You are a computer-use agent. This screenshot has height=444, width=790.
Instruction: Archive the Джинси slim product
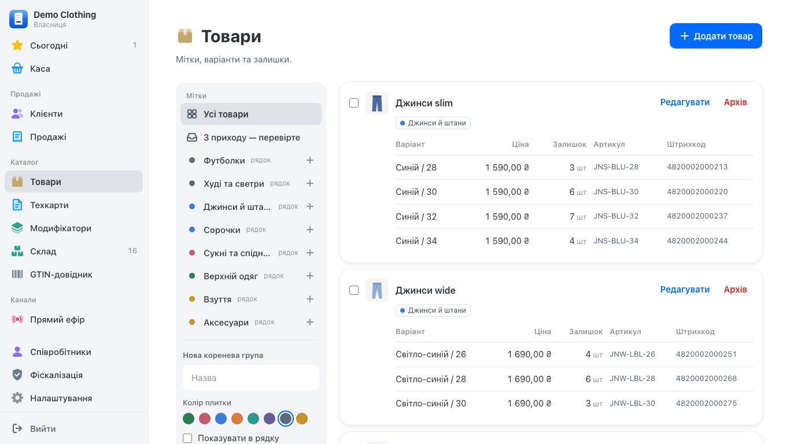point(736,102)
